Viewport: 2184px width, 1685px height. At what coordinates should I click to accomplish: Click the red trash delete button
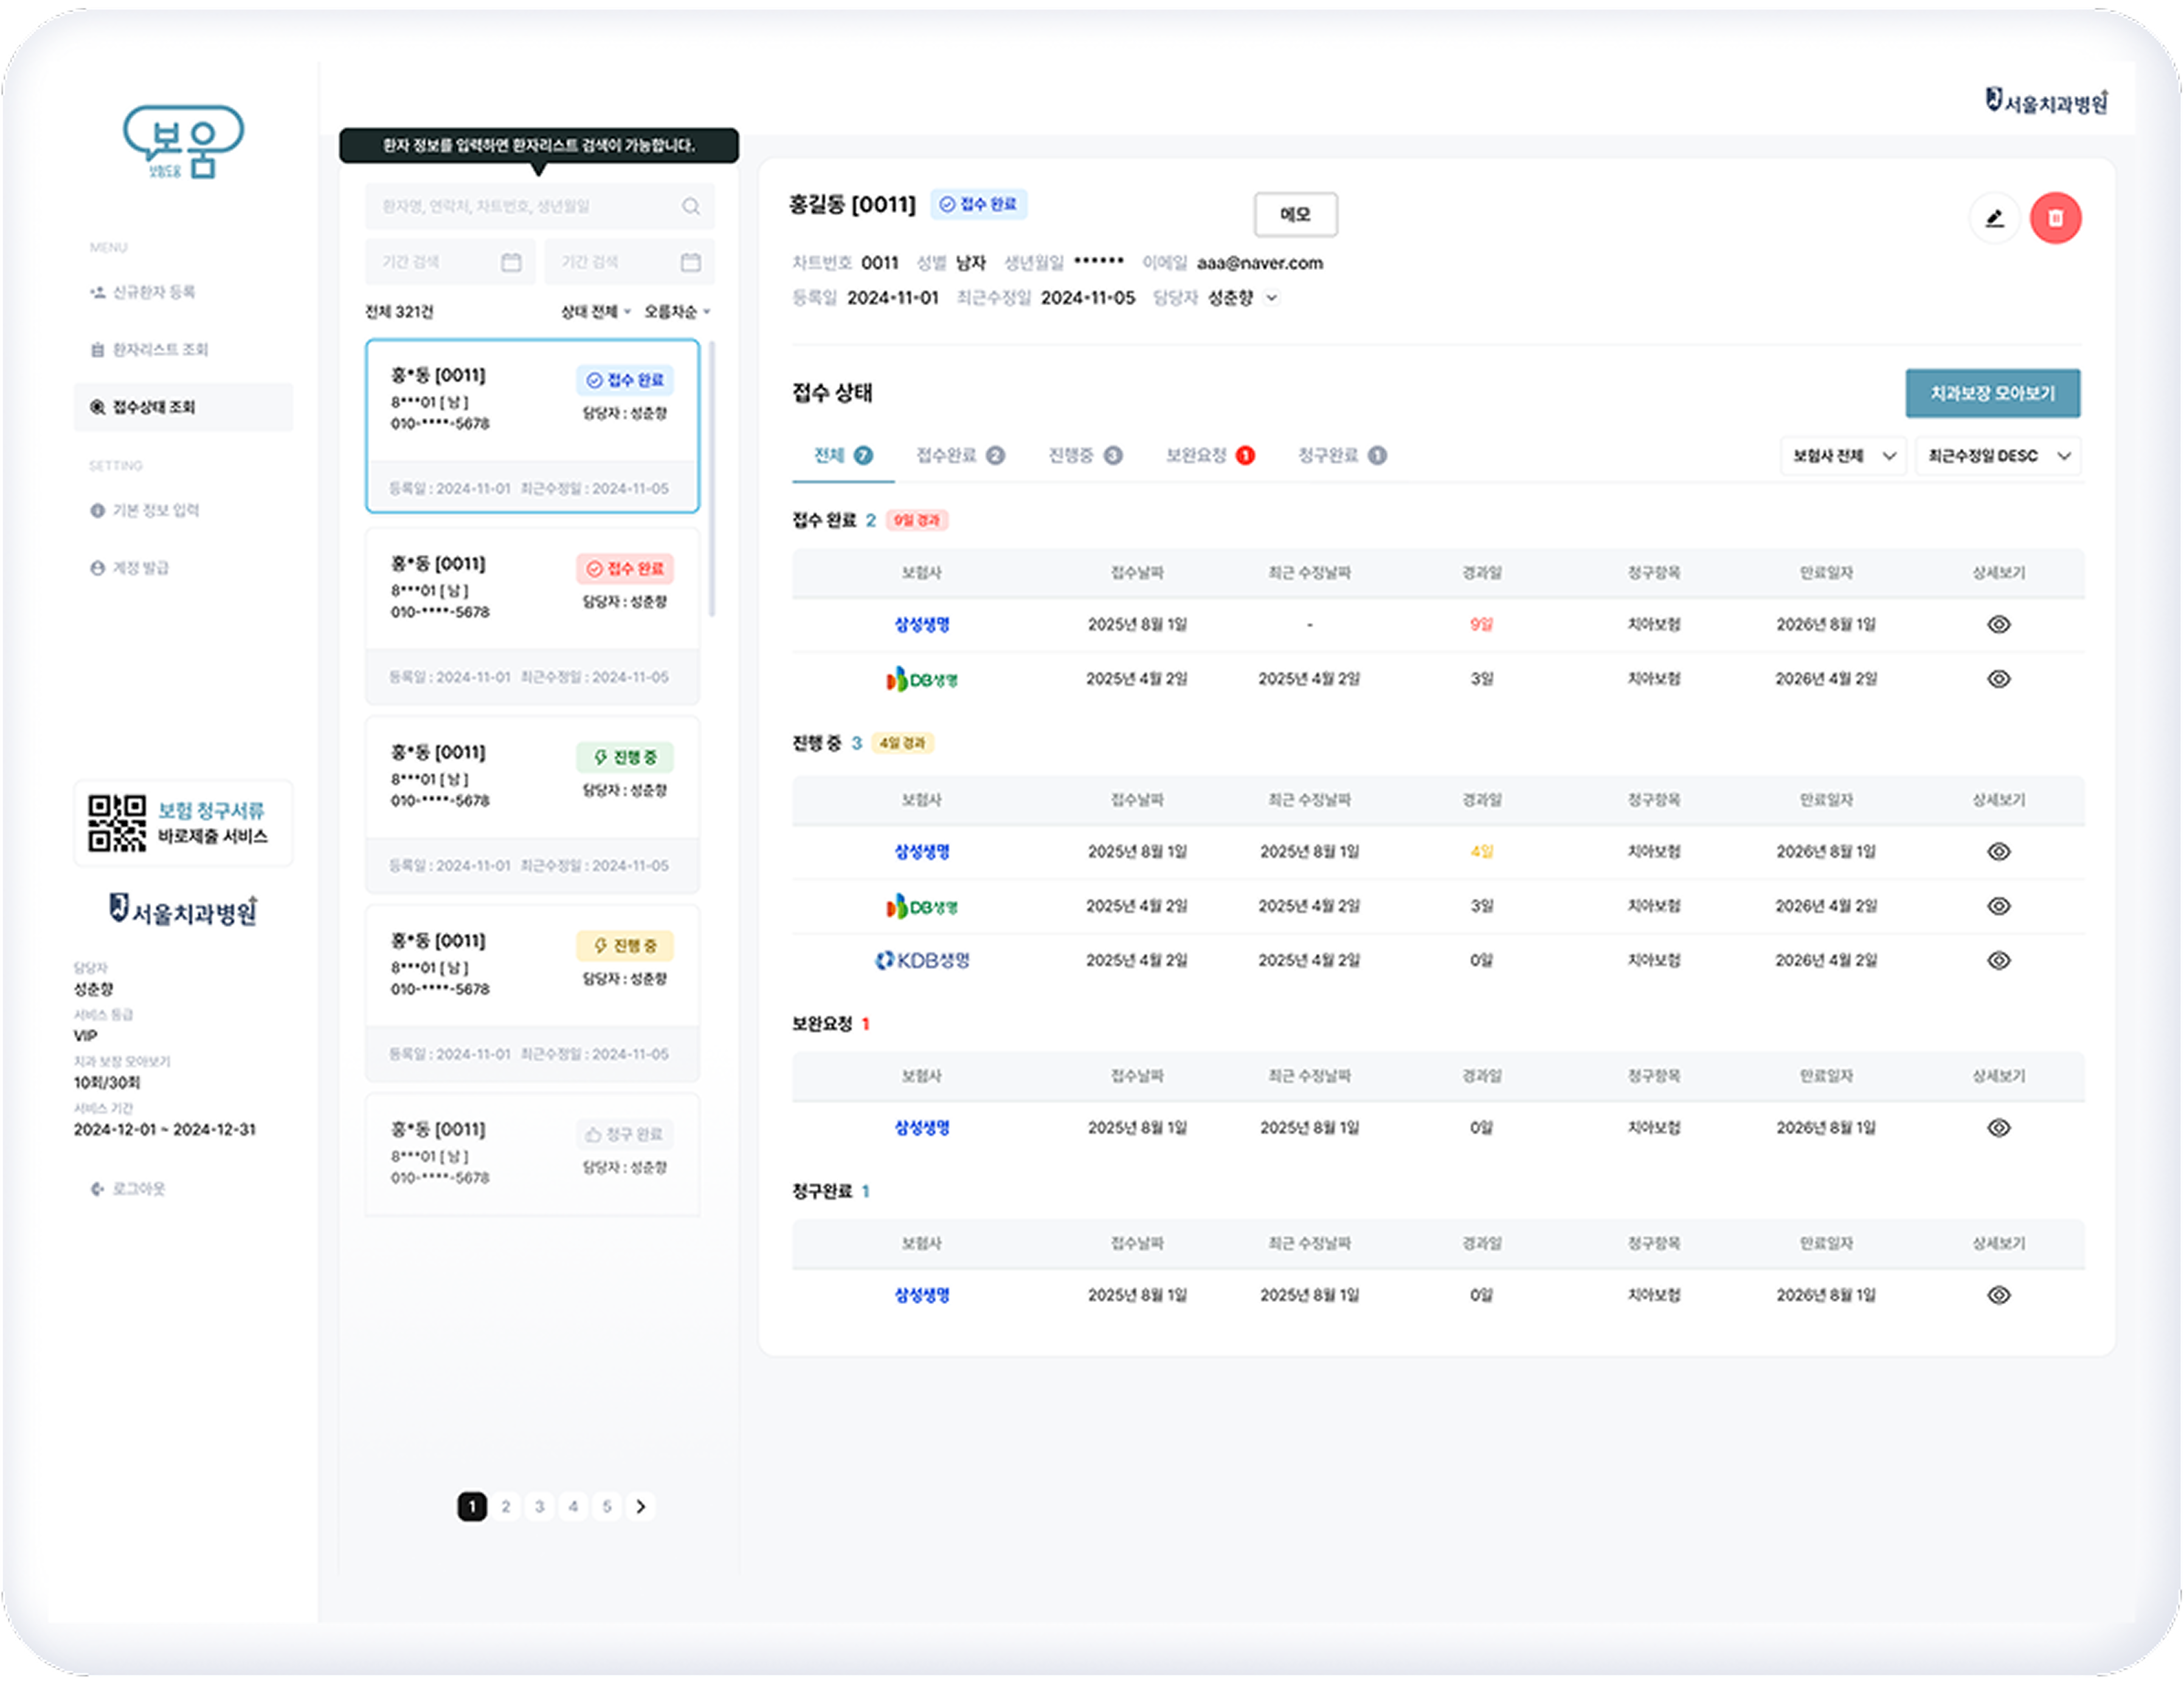coord(2055,218)
